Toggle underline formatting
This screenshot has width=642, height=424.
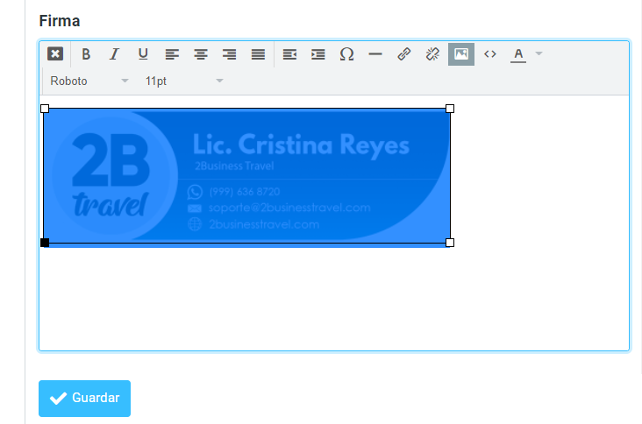pyautogui.click(x=143, y=54)
